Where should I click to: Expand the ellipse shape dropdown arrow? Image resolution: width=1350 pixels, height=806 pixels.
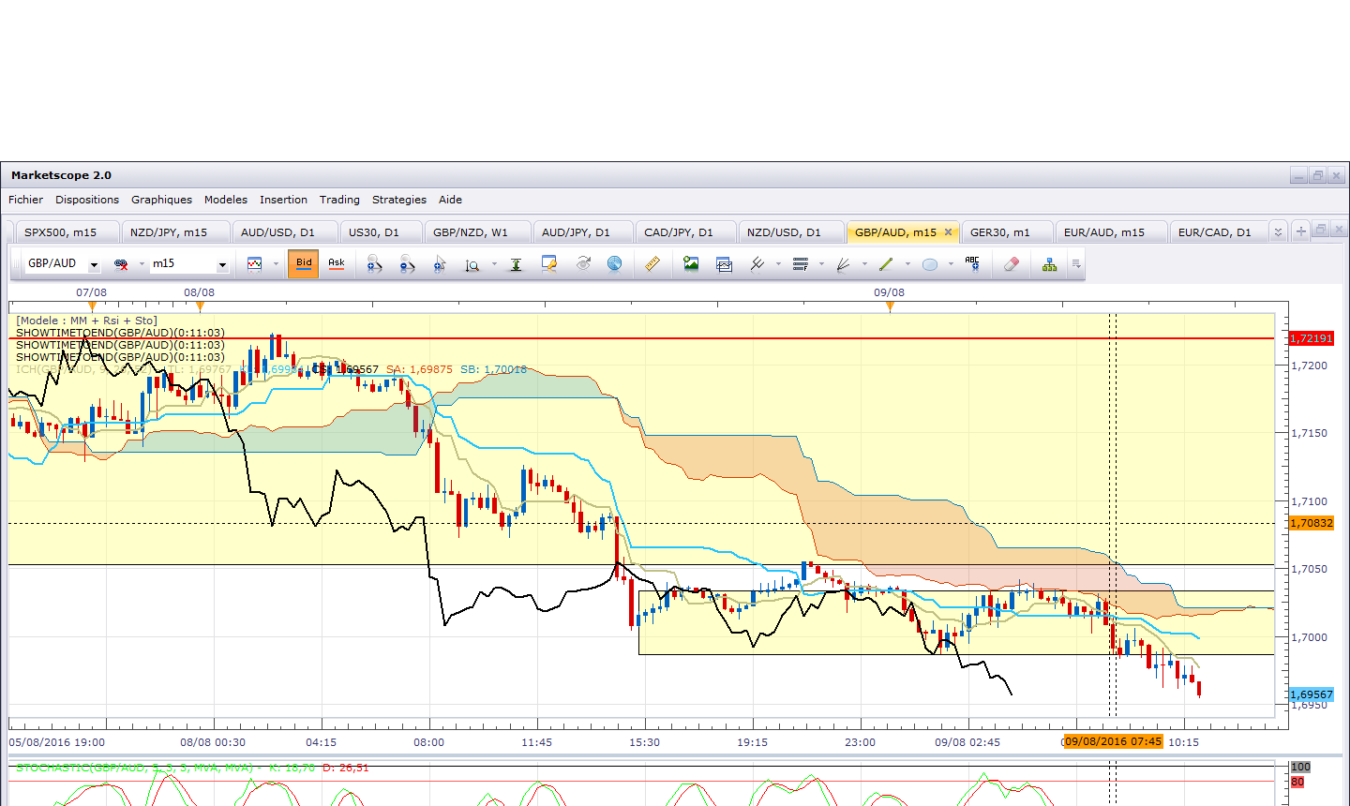951,264
